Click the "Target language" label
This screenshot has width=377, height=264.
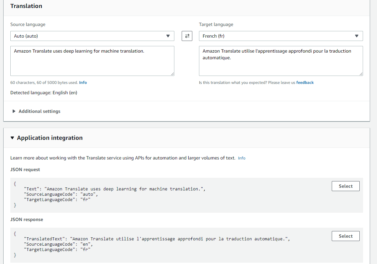[x=216, y=25]
